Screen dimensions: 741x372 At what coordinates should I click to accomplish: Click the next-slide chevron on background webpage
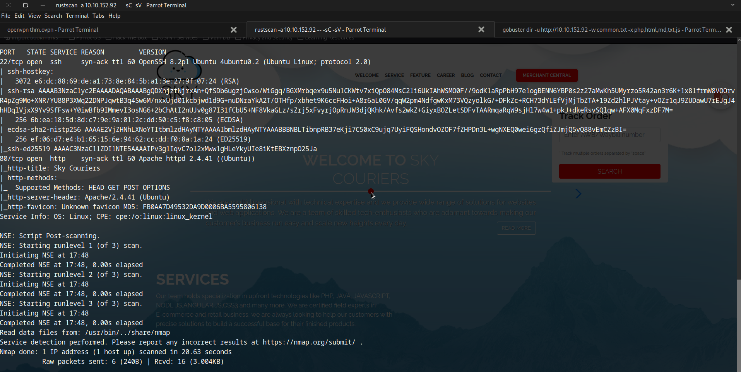(x=578, y=194)
